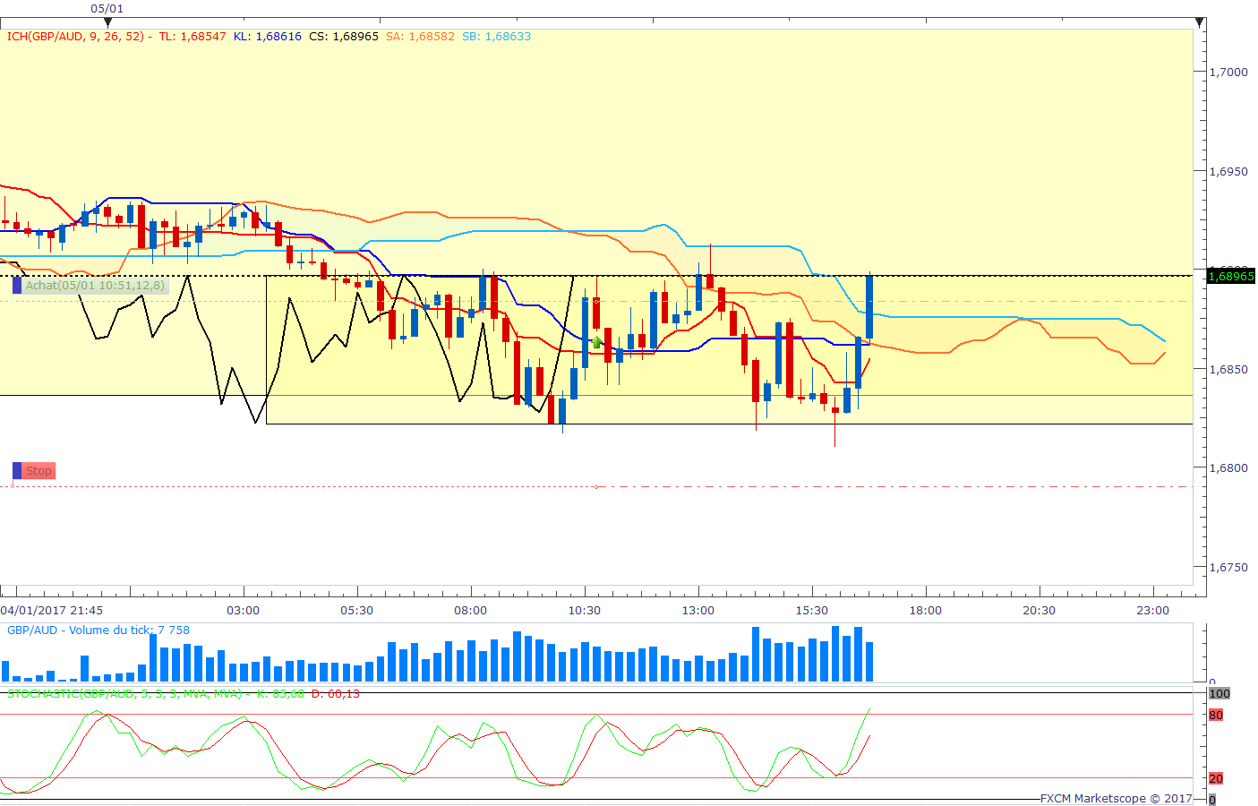Click the green buy arrow on the chart
1258x806 pixels.
click(596, 342)
